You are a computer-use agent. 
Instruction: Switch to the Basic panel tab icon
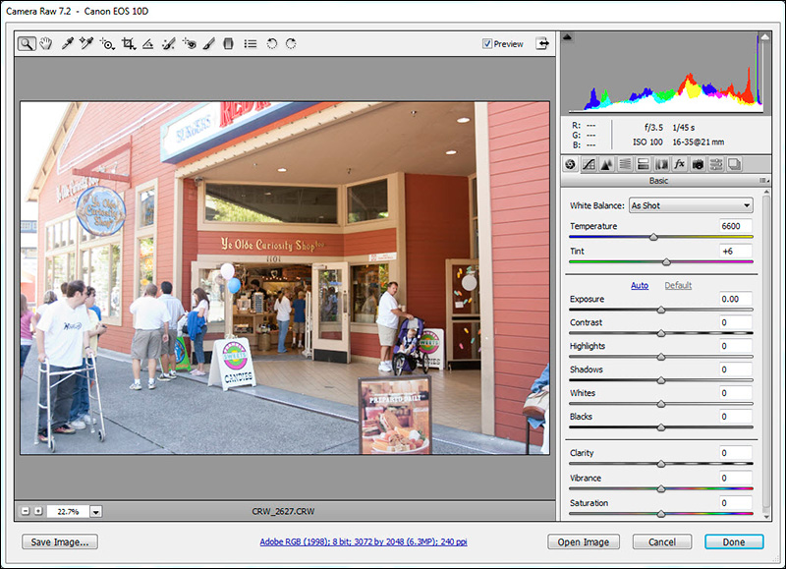tap(570, 164)
